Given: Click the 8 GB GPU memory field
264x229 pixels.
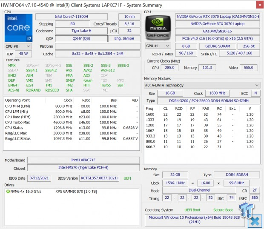Looking at the screenshot, I should click(186, 46).
